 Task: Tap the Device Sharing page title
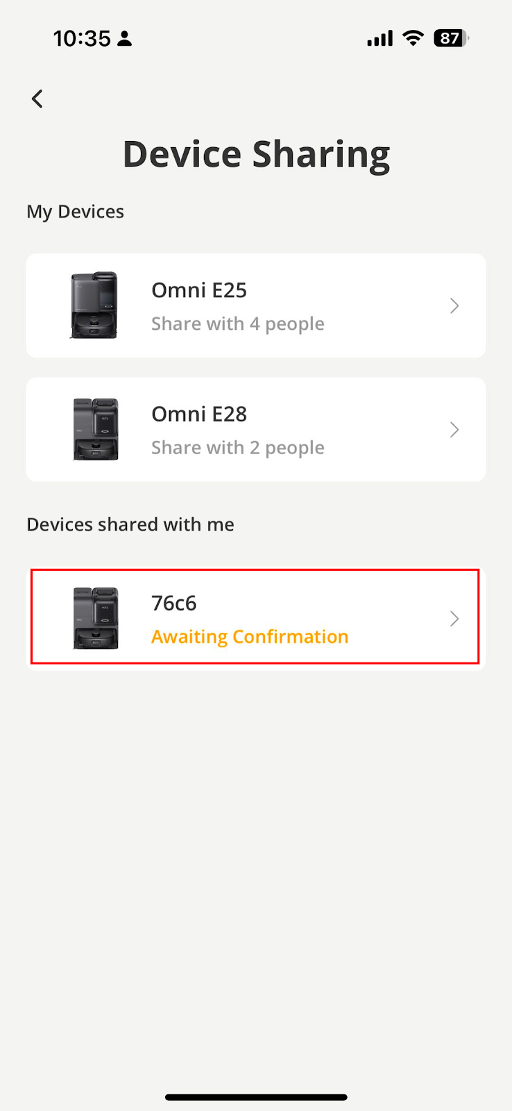256,154
